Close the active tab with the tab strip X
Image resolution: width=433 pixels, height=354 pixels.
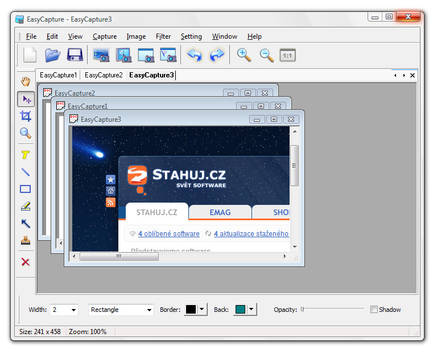point(413,75)
